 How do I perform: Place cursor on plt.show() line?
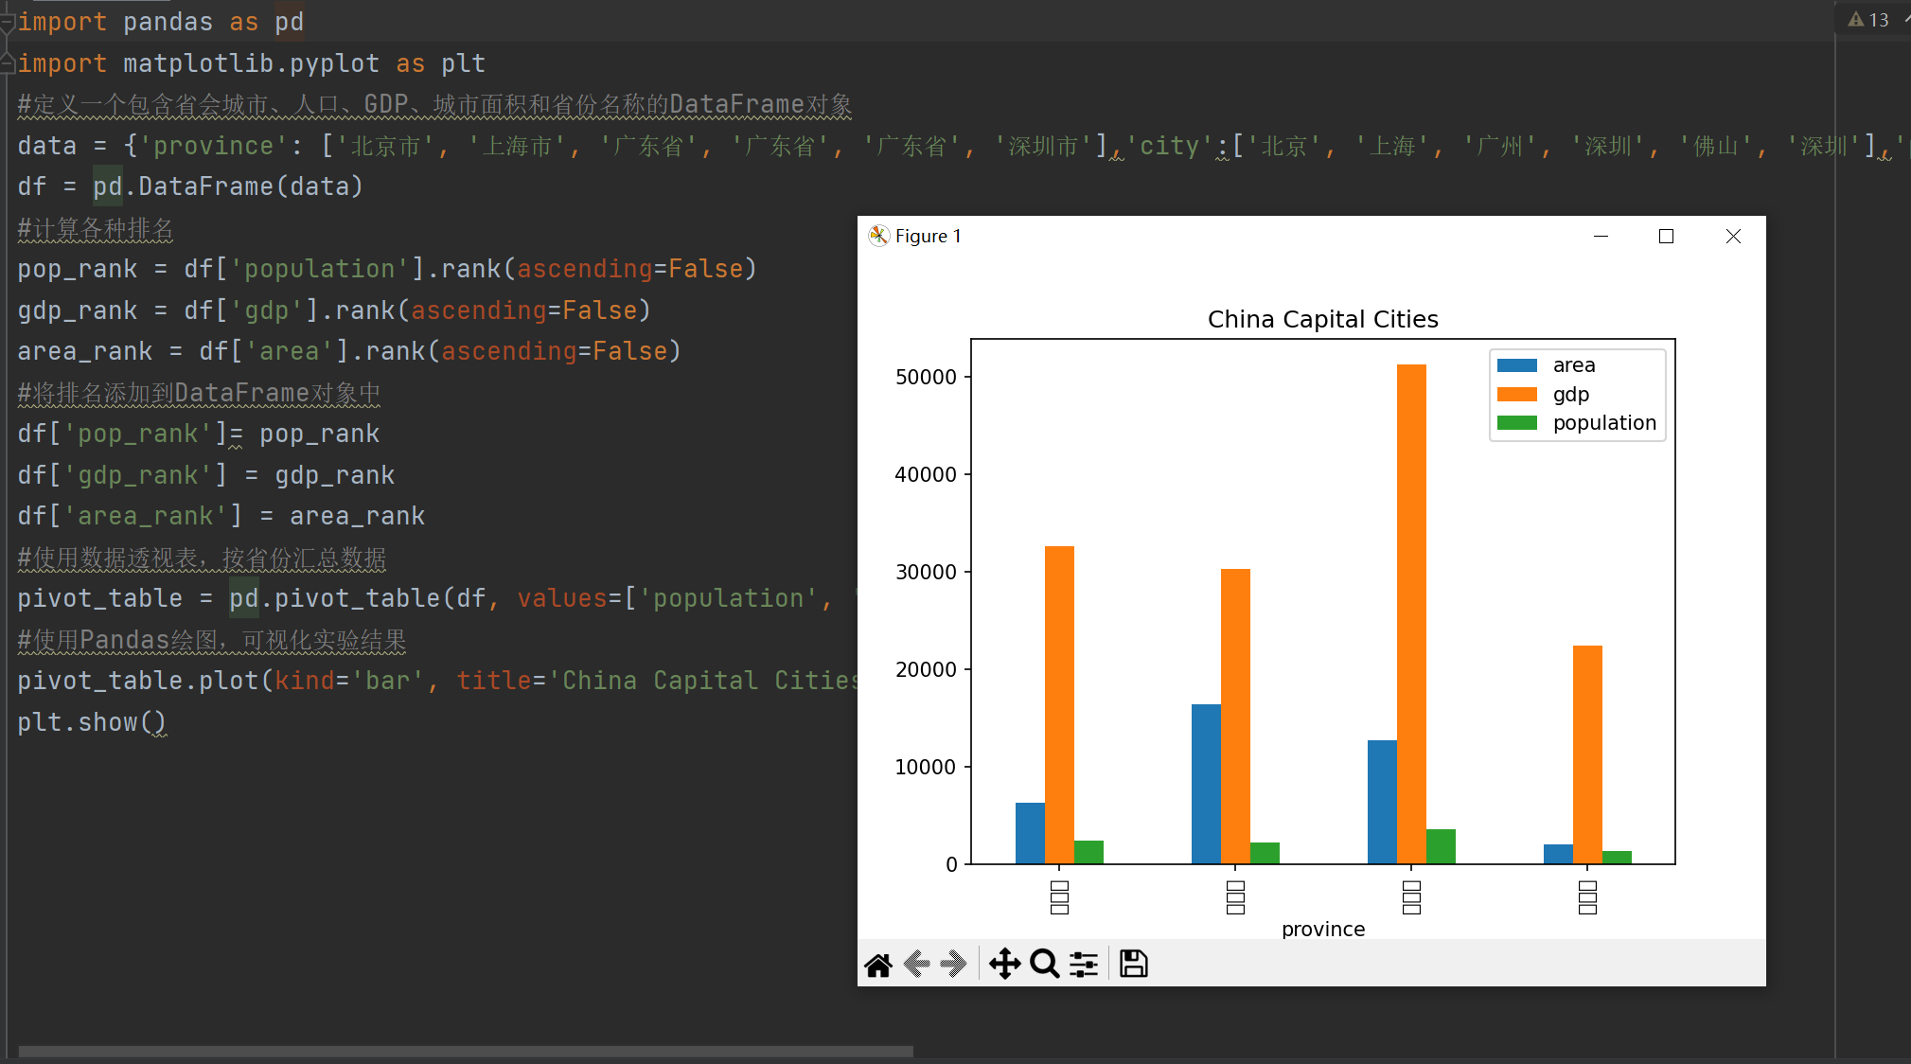(92, 722)
